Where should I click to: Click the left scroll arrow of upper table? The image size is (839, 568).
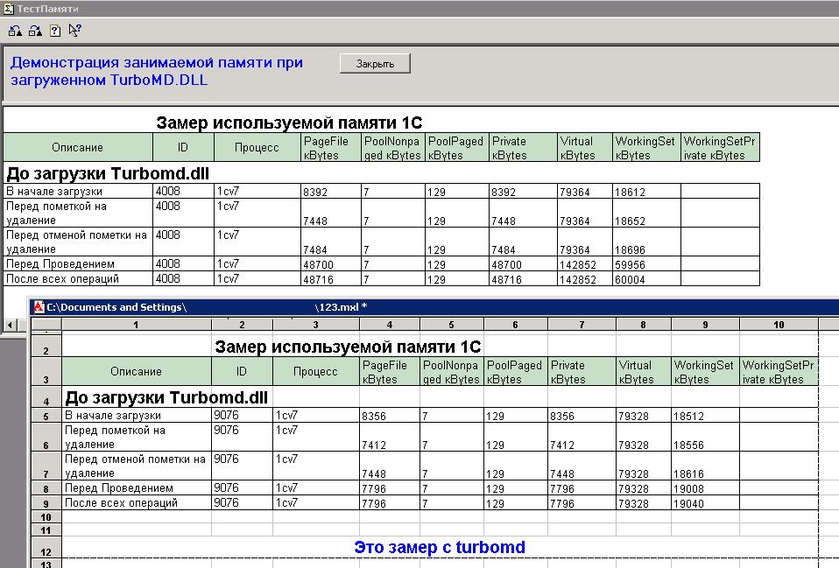[x=10, y=326]
